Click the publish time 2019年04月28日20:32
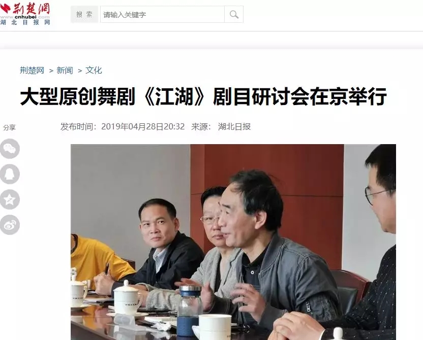The height and width of the screenshot is (340, 423). (x=143, y=126)
